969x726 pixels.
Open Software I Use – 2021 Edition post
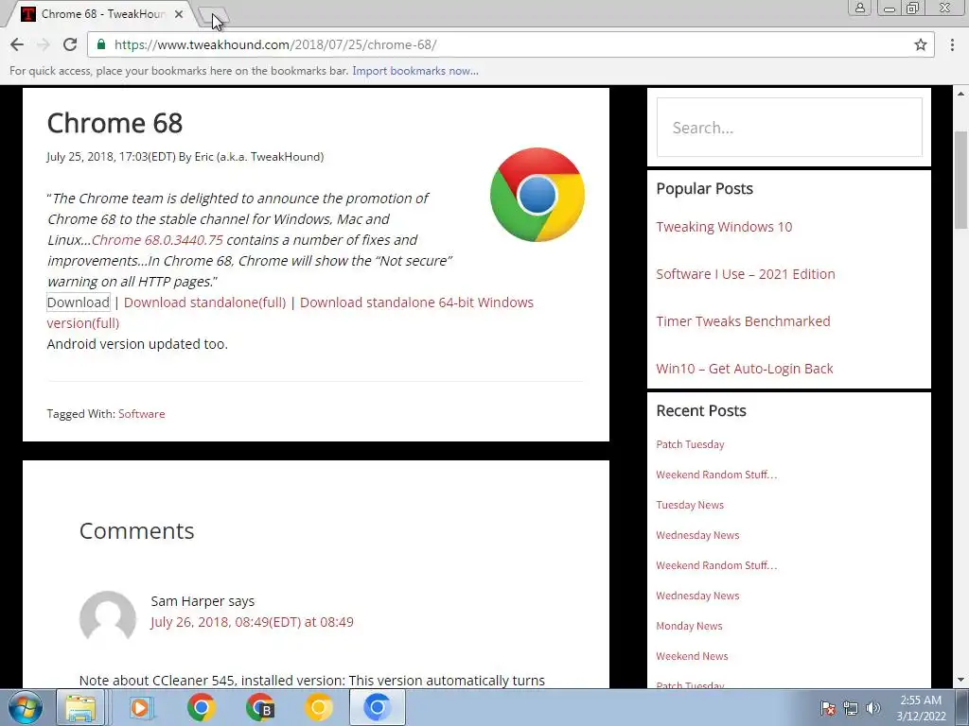[746, 274]
